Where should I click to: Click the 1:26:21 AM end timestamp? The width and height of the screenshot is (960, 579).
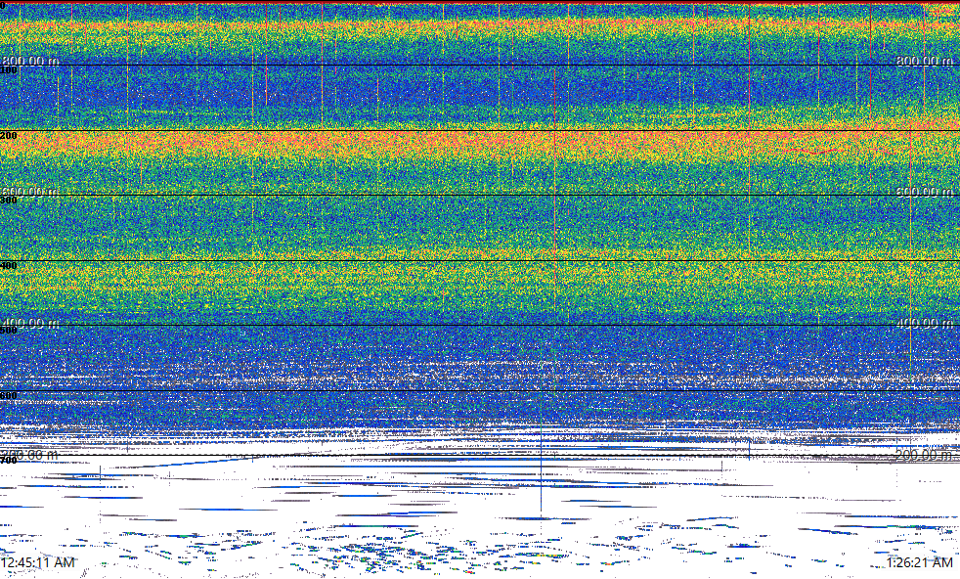point(919,562)
